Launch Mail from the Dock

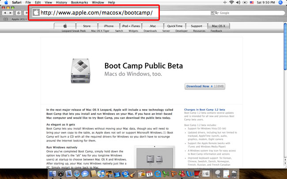coord(68,174)
